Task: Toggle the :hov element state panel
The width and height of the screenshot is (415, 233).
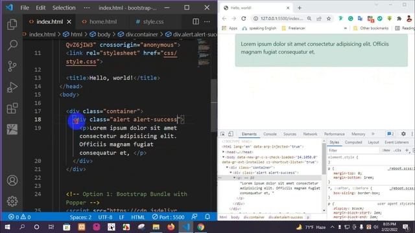Action: [x=386, y=150]
